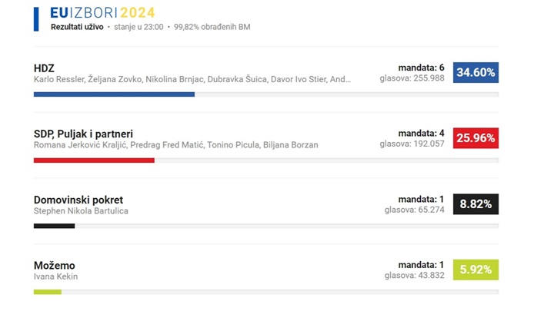Image resolution: width=554 pixels, height=311 pixels.
Task: Click the EU IZBORI 2024 logo
Action: (102, 12)
